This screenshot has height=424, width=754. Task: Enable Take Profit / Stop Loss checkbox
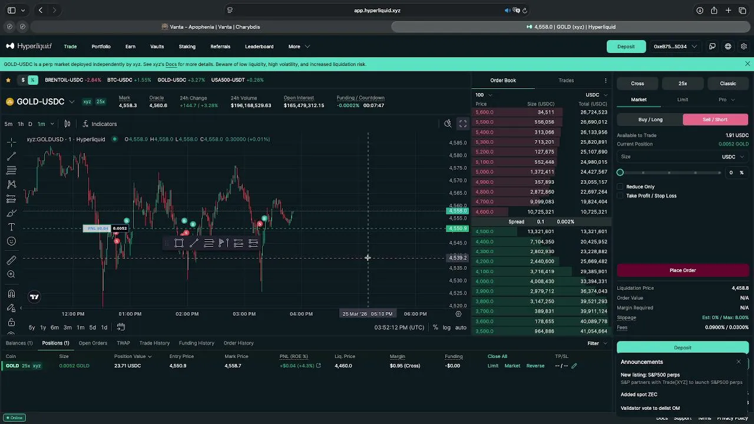620,196
